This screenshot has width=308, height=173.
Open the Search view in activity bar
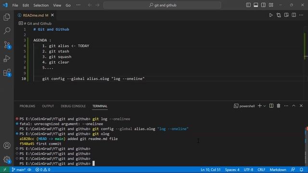(x=7, y=31)
